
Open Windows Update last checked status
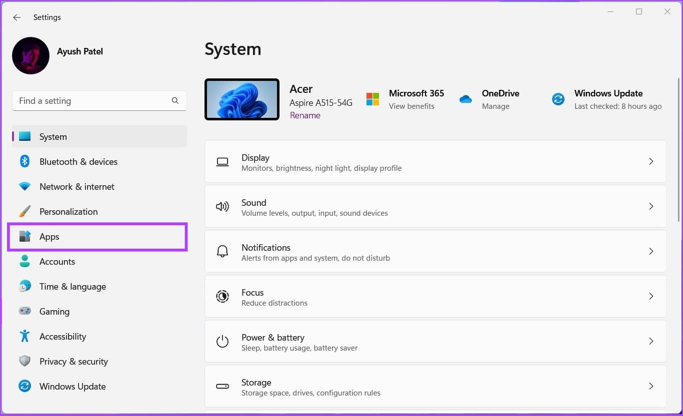(x=617, y=106)
